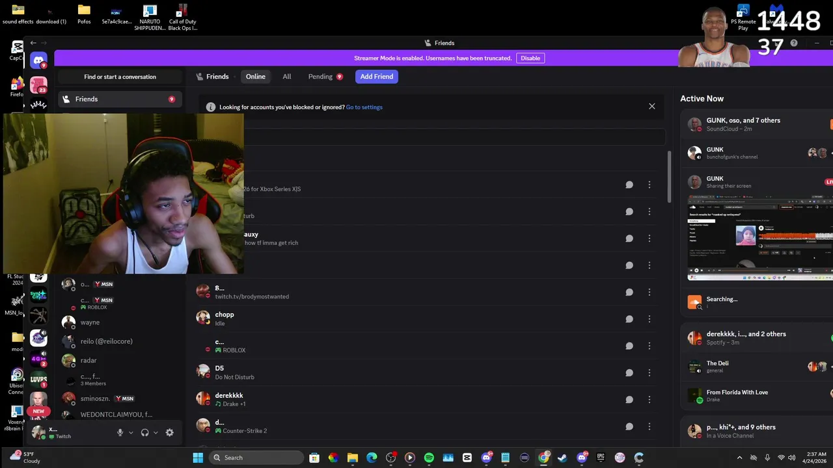Open the Synth City server

[x=38, y=296]
